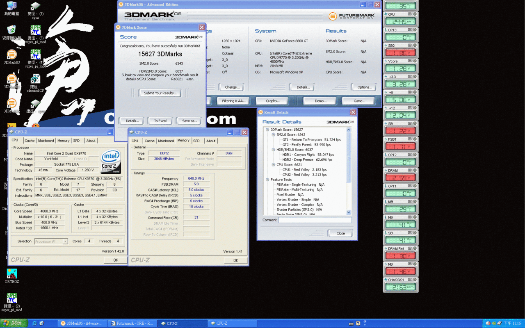Open the Processor #1 selection dropdown

click(51, 241)
